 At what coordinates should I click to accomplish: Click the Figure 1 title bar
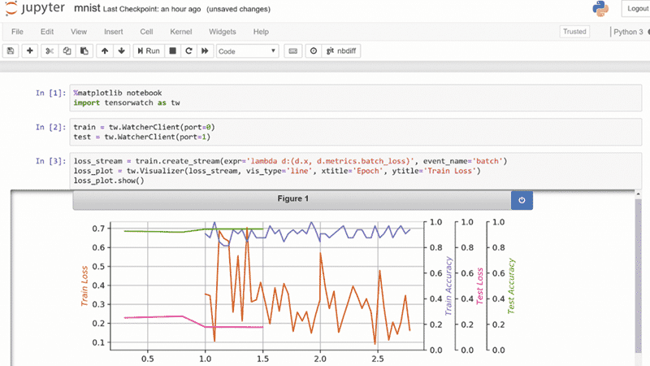(x=292, y=198)
